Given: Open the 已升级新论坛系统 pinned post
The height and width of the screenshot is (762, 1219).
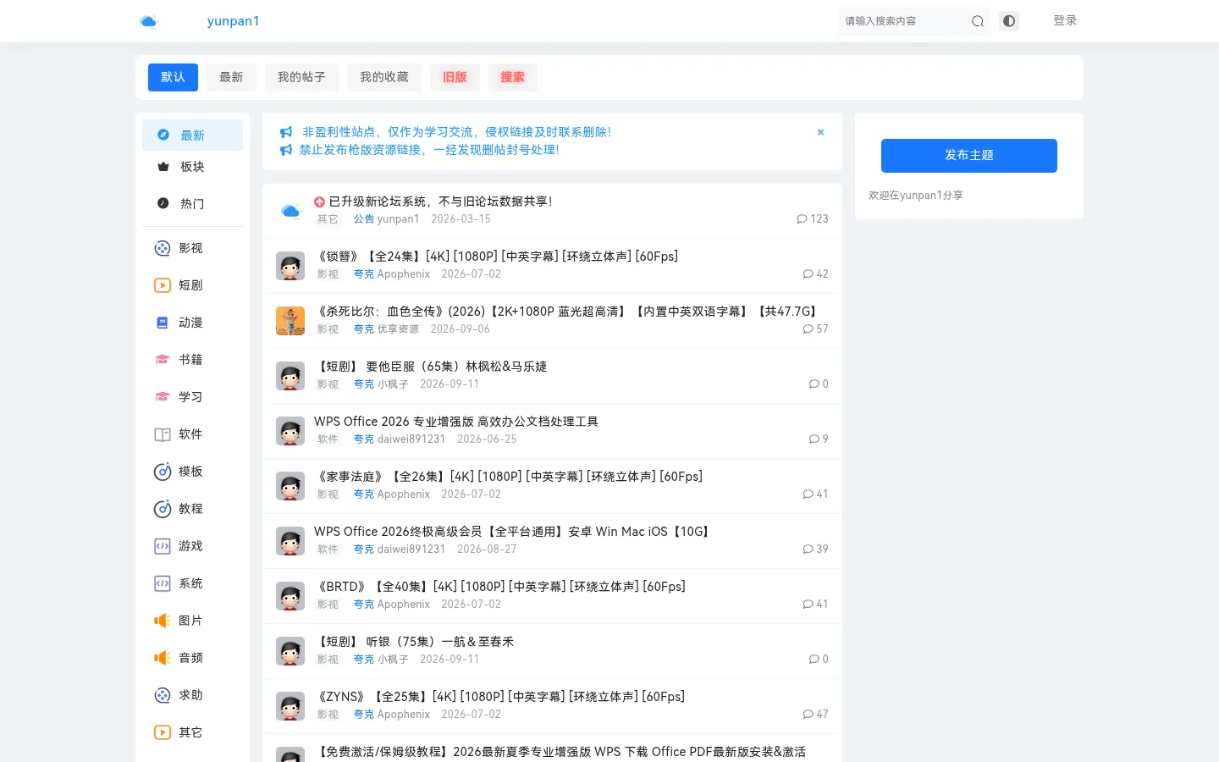Looking at the screenshot, I should pos(440,202).
